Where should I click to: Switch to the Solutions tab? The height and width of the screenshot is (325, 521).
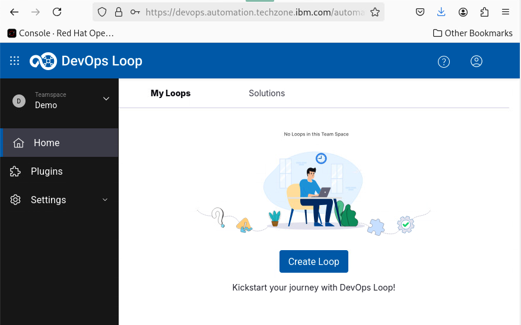(267, 93)
